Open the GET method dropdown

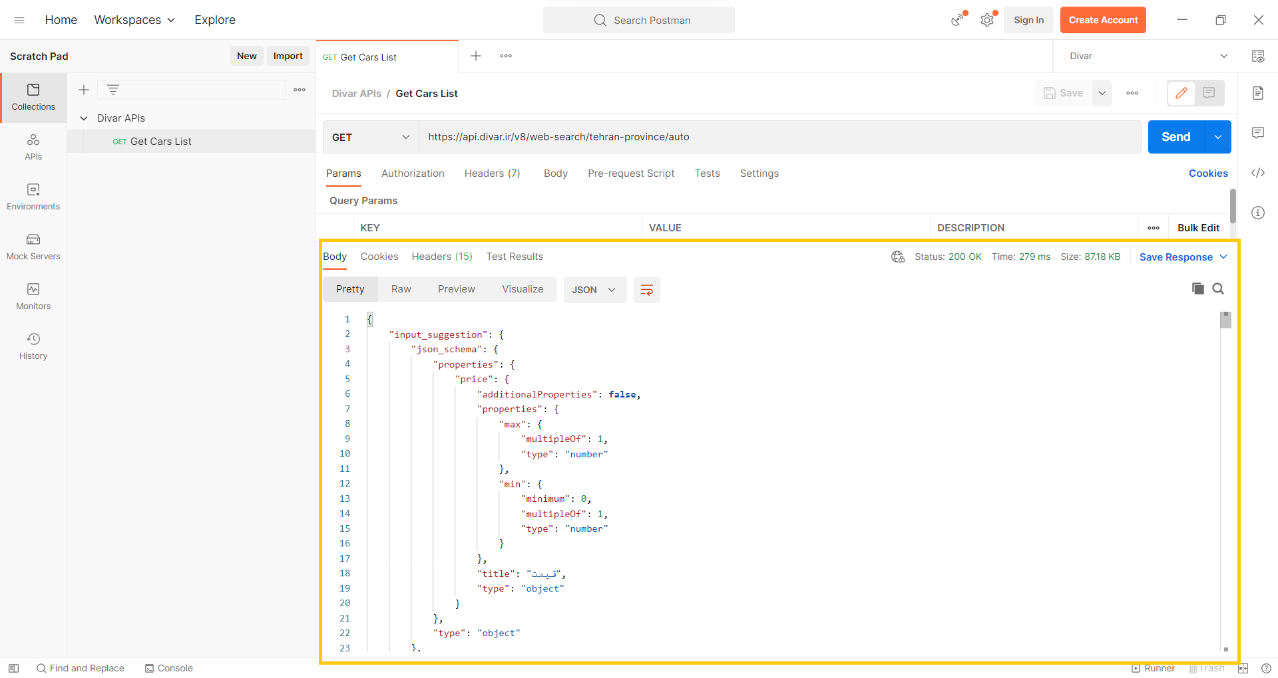[371, 137]
